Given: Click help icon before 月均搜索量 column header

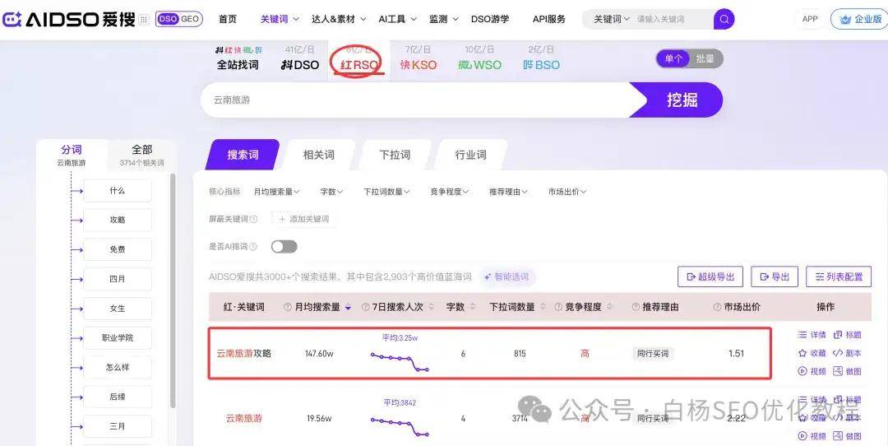Looking at the screenshot, I should click(x=288, y=307).
